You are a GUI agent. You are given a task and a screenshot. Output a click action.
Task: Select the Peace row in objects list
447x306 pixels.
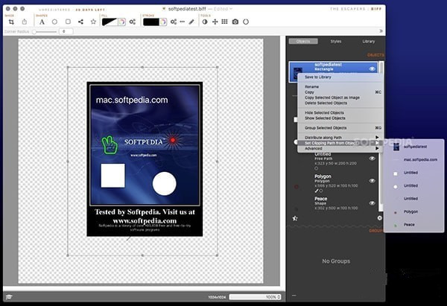334,203
